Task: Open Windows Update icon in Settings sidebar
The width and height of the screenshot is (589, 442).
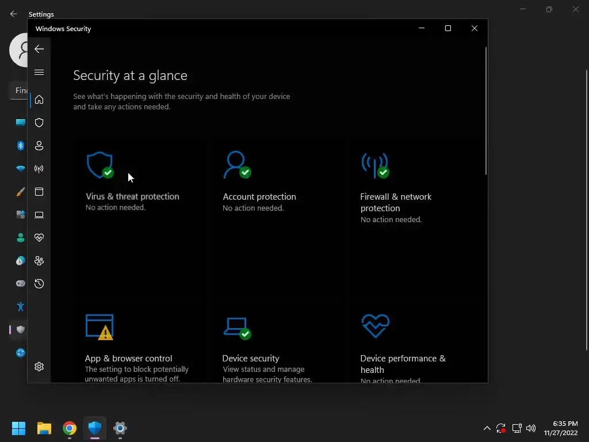Action: 21,353
